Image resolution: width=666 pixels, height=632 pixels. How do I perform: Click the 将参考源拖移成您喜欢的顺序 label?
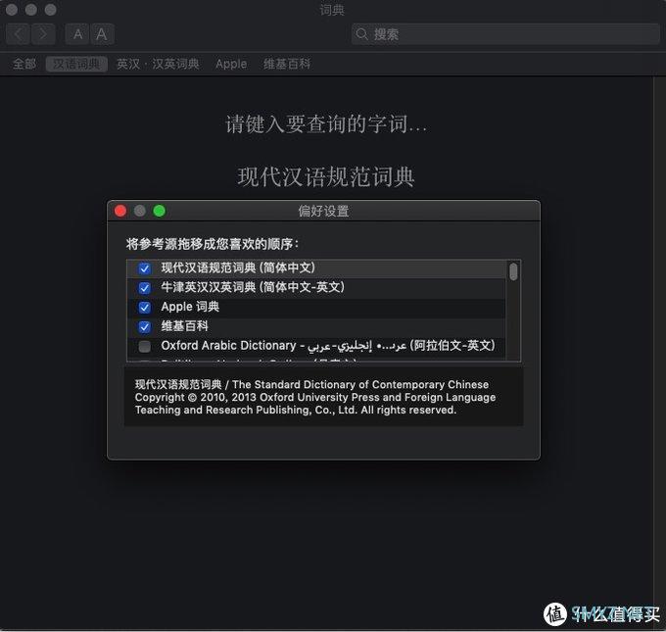click(213, 244)
